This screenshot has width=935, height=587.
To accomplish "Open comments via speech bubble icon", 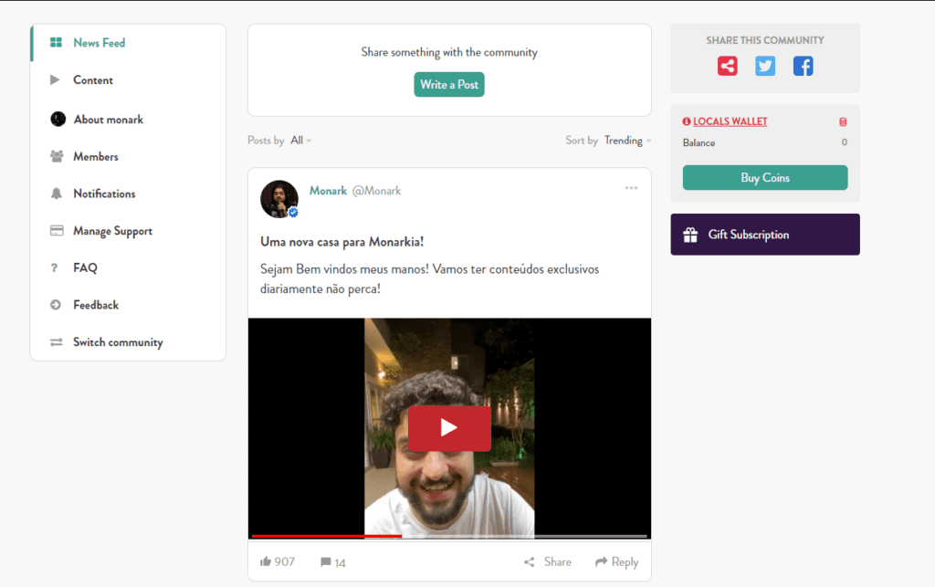I will click(x=326, y=562).
